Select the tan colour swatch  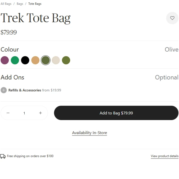[x=35, y=60]
